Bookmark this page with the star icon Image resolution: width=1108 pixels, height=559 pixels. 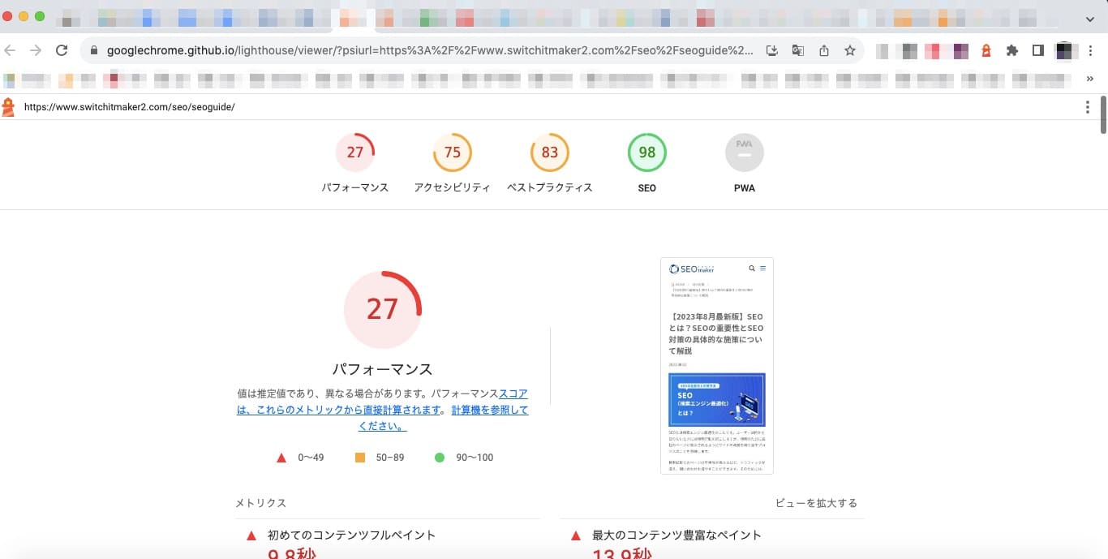click(x=849, y=50)
